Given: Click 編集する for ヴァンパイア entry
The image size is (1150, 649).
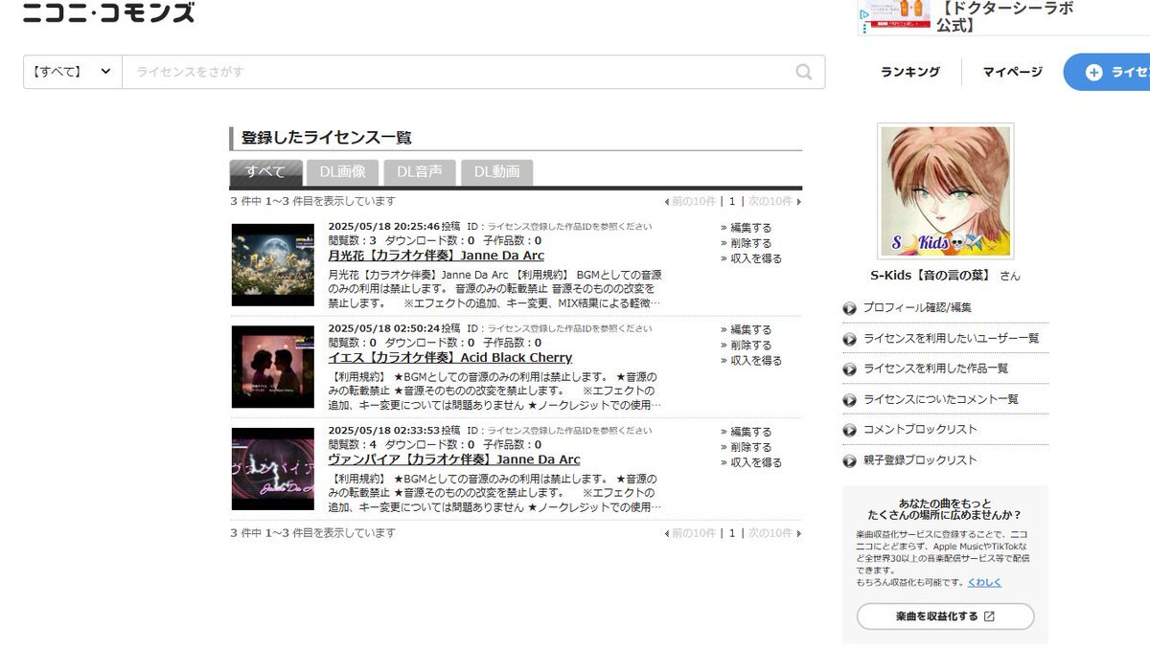Looking at the screenshot, I should point(751,432).
